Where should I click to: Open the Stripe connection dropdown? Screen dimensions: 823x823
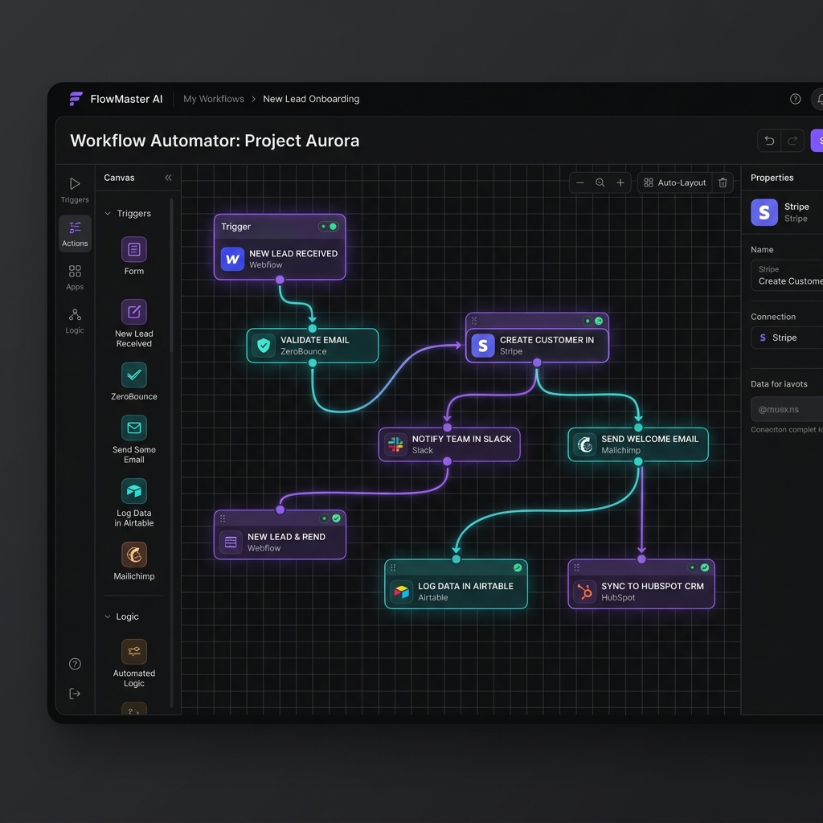787,338
